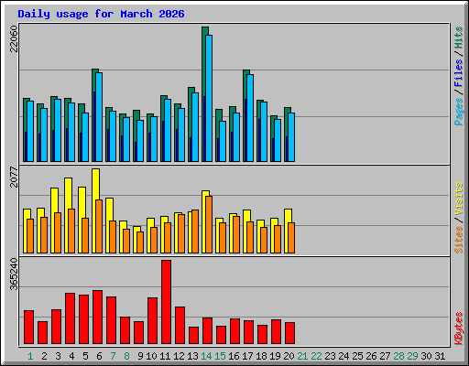
Task: Select green day 28 axis label
Action: coord(398,356)
